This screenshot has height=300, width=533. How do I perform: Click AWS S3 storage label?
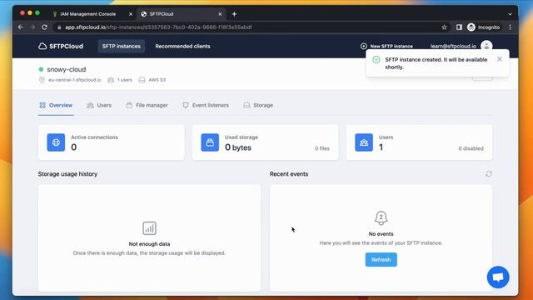157,80
